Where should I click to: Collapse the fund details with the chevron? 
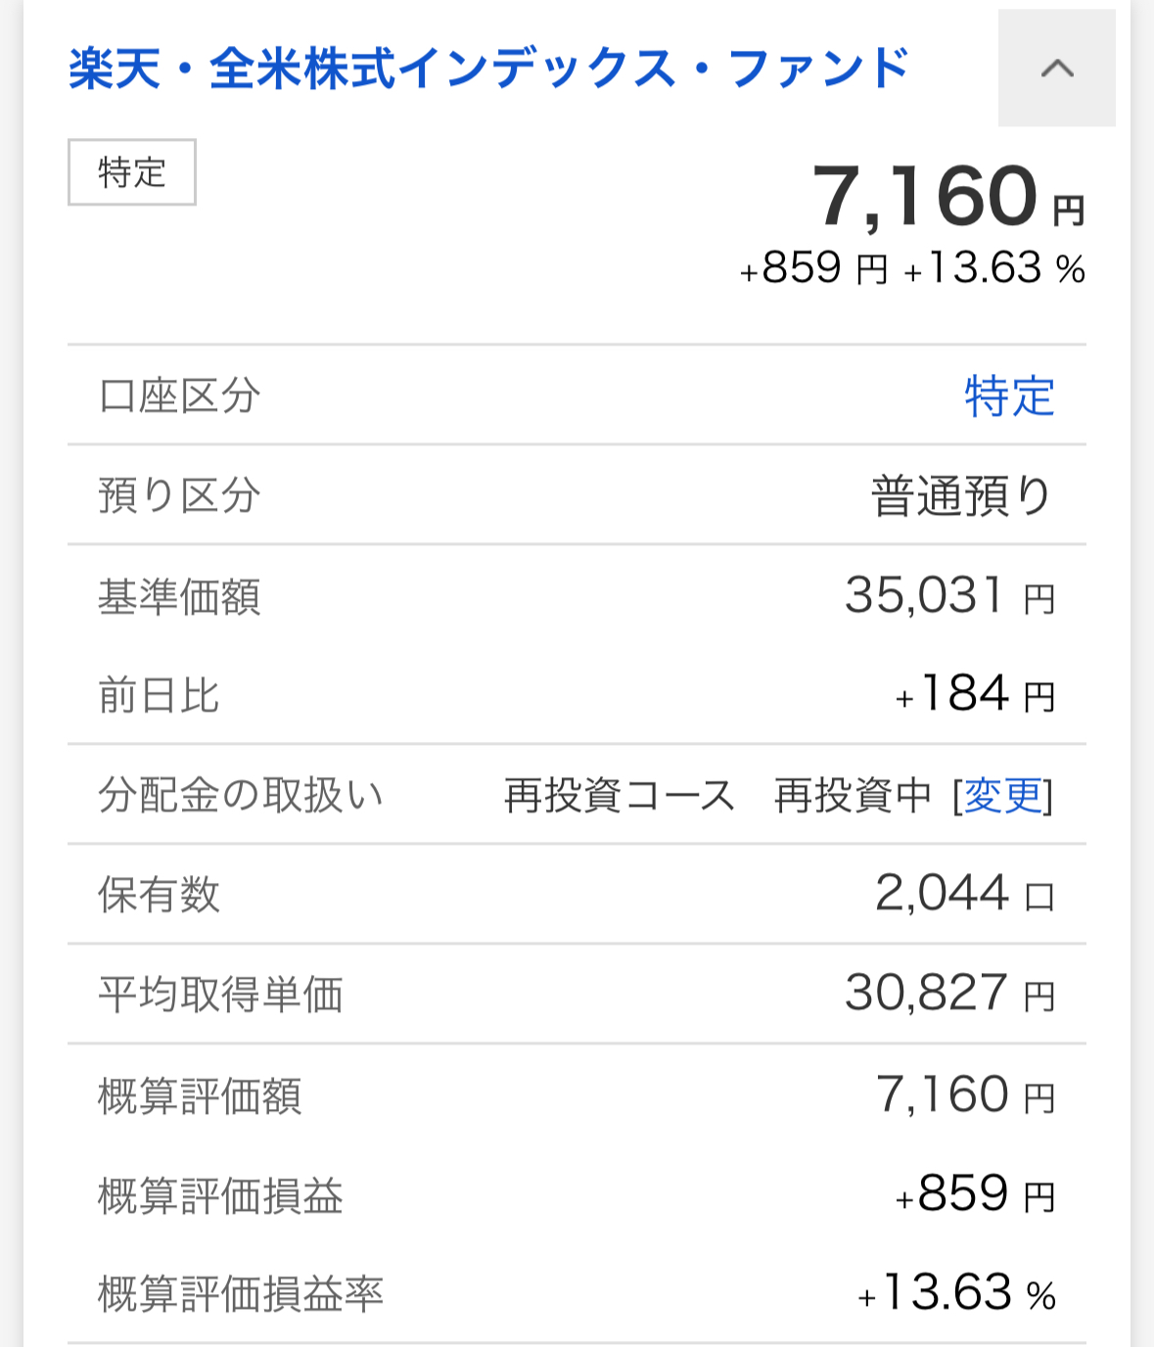pos(1056,69)
